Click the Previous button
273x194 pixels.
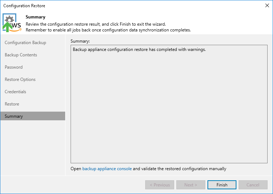click(160, 185)
